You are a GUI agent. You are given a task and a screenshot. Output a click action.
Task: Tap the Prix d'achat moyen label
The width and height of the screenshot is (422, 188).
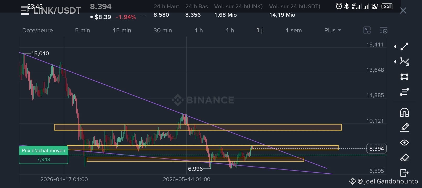coord(43,151)
